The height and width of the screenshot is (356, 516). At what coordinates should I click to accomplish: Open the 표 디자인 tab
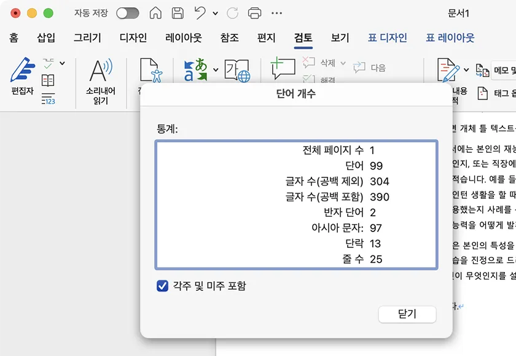pos(388,38)
